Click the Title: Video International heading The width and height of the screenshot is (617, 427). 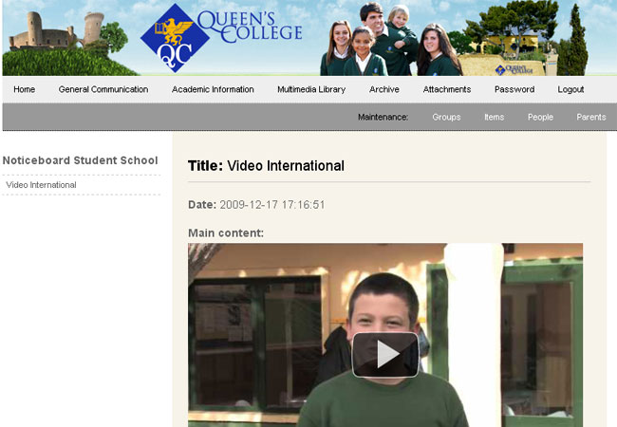266,166
